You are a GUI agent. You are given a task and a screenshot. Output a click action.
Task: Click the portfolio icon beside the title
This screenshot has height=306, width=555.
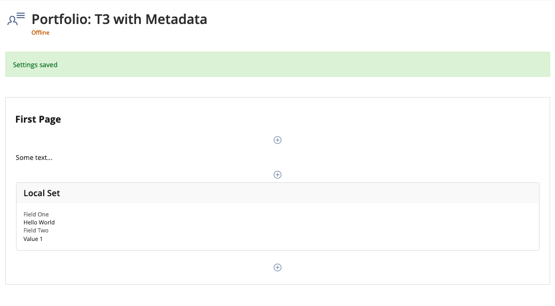click(16, 19)
